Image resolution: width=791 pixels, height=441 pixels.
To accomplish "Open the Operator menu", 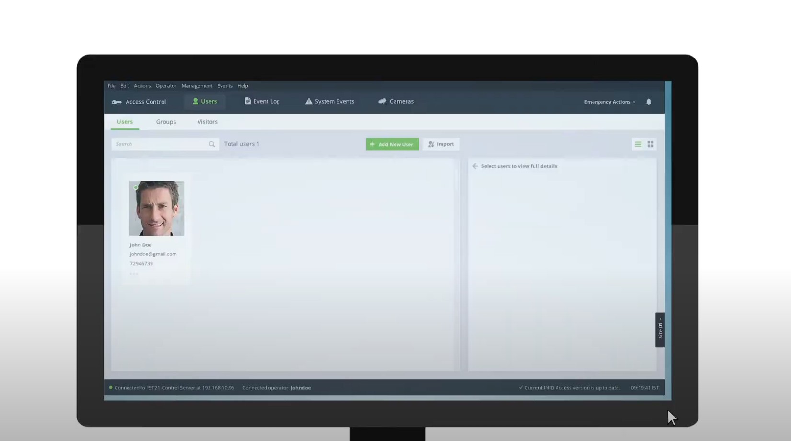I will [x=166, y=86].
